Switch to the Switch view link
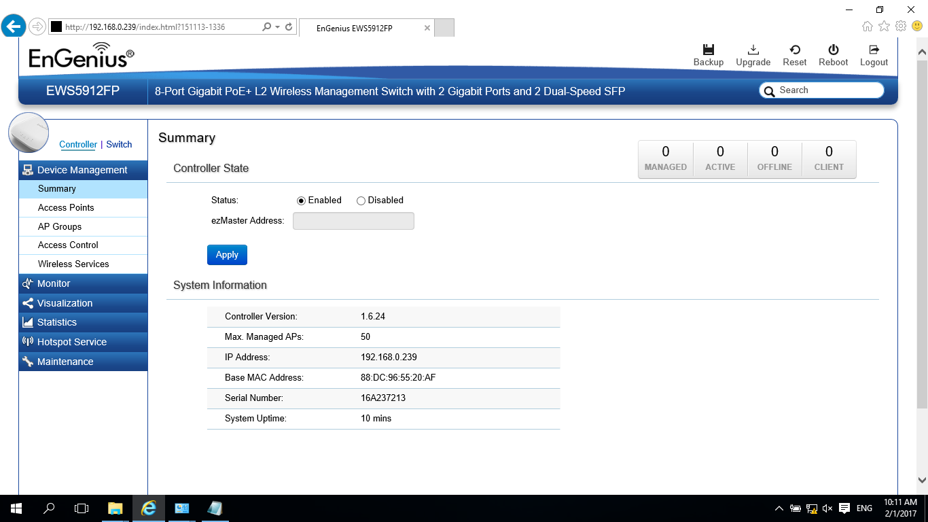Screen dimensions: 928x522 [x=119, y=144]
